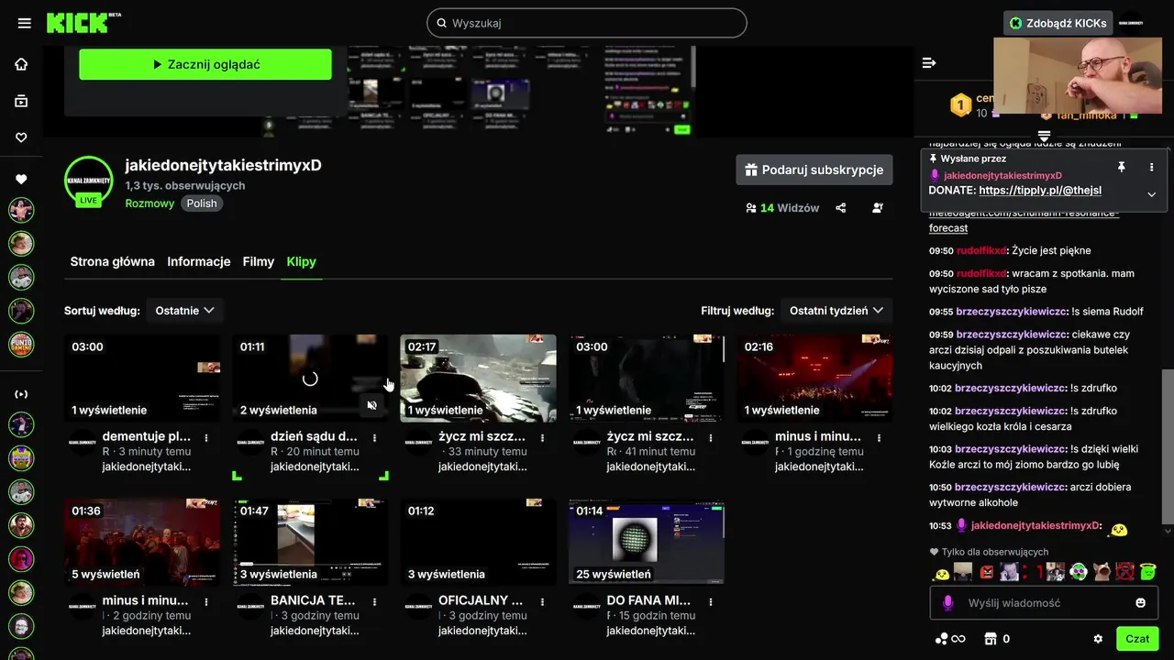Switch to 'Informacje' tab
The height and width of the screenshot is (660, 1174).
pos(199,261)
